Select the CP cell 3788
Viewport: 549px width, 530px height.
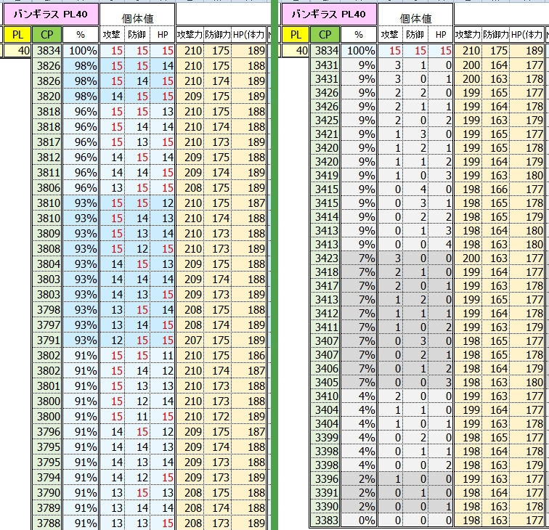[x=47, y=523]
